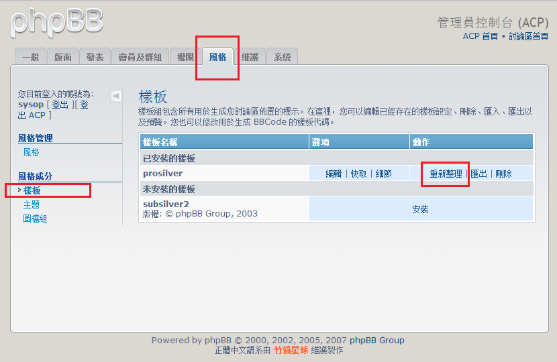
Task: Switch to the 系統 tab
Action: 283,58
